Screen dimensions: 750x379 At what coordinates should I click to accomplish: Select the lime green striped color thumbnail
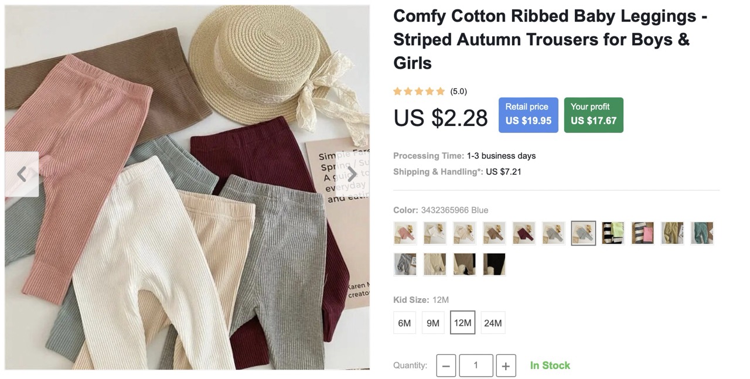pos(613,233)
